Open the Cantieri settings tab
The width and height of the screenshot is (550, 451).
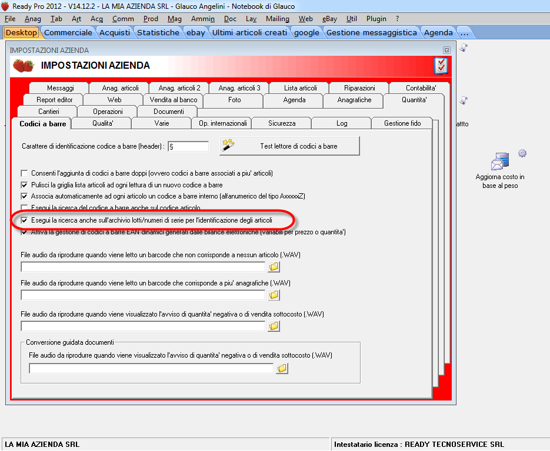coord(48,112)
